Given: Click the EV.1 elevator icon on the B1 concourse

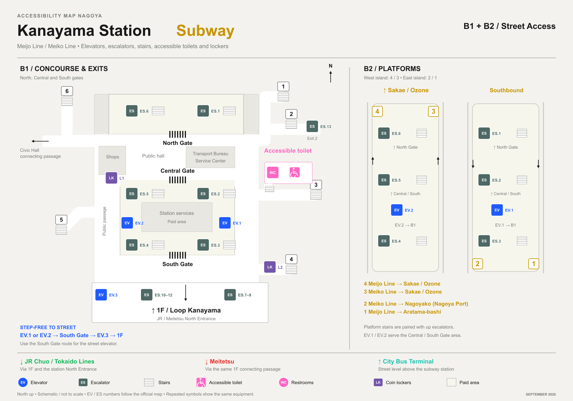Looking at the screenshot, I should [225, 223].
